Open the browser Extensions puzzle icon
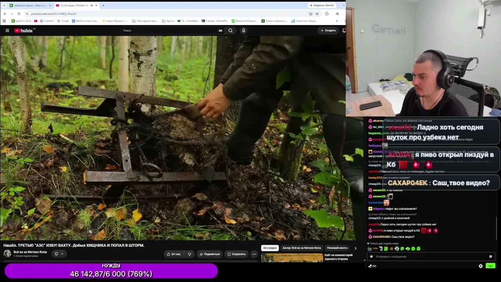501x282 pixels. (x=327, y=14)
